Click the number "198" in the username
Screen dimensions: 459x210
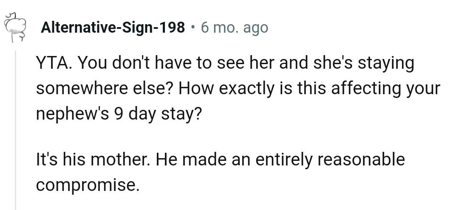tap(172, 28)
